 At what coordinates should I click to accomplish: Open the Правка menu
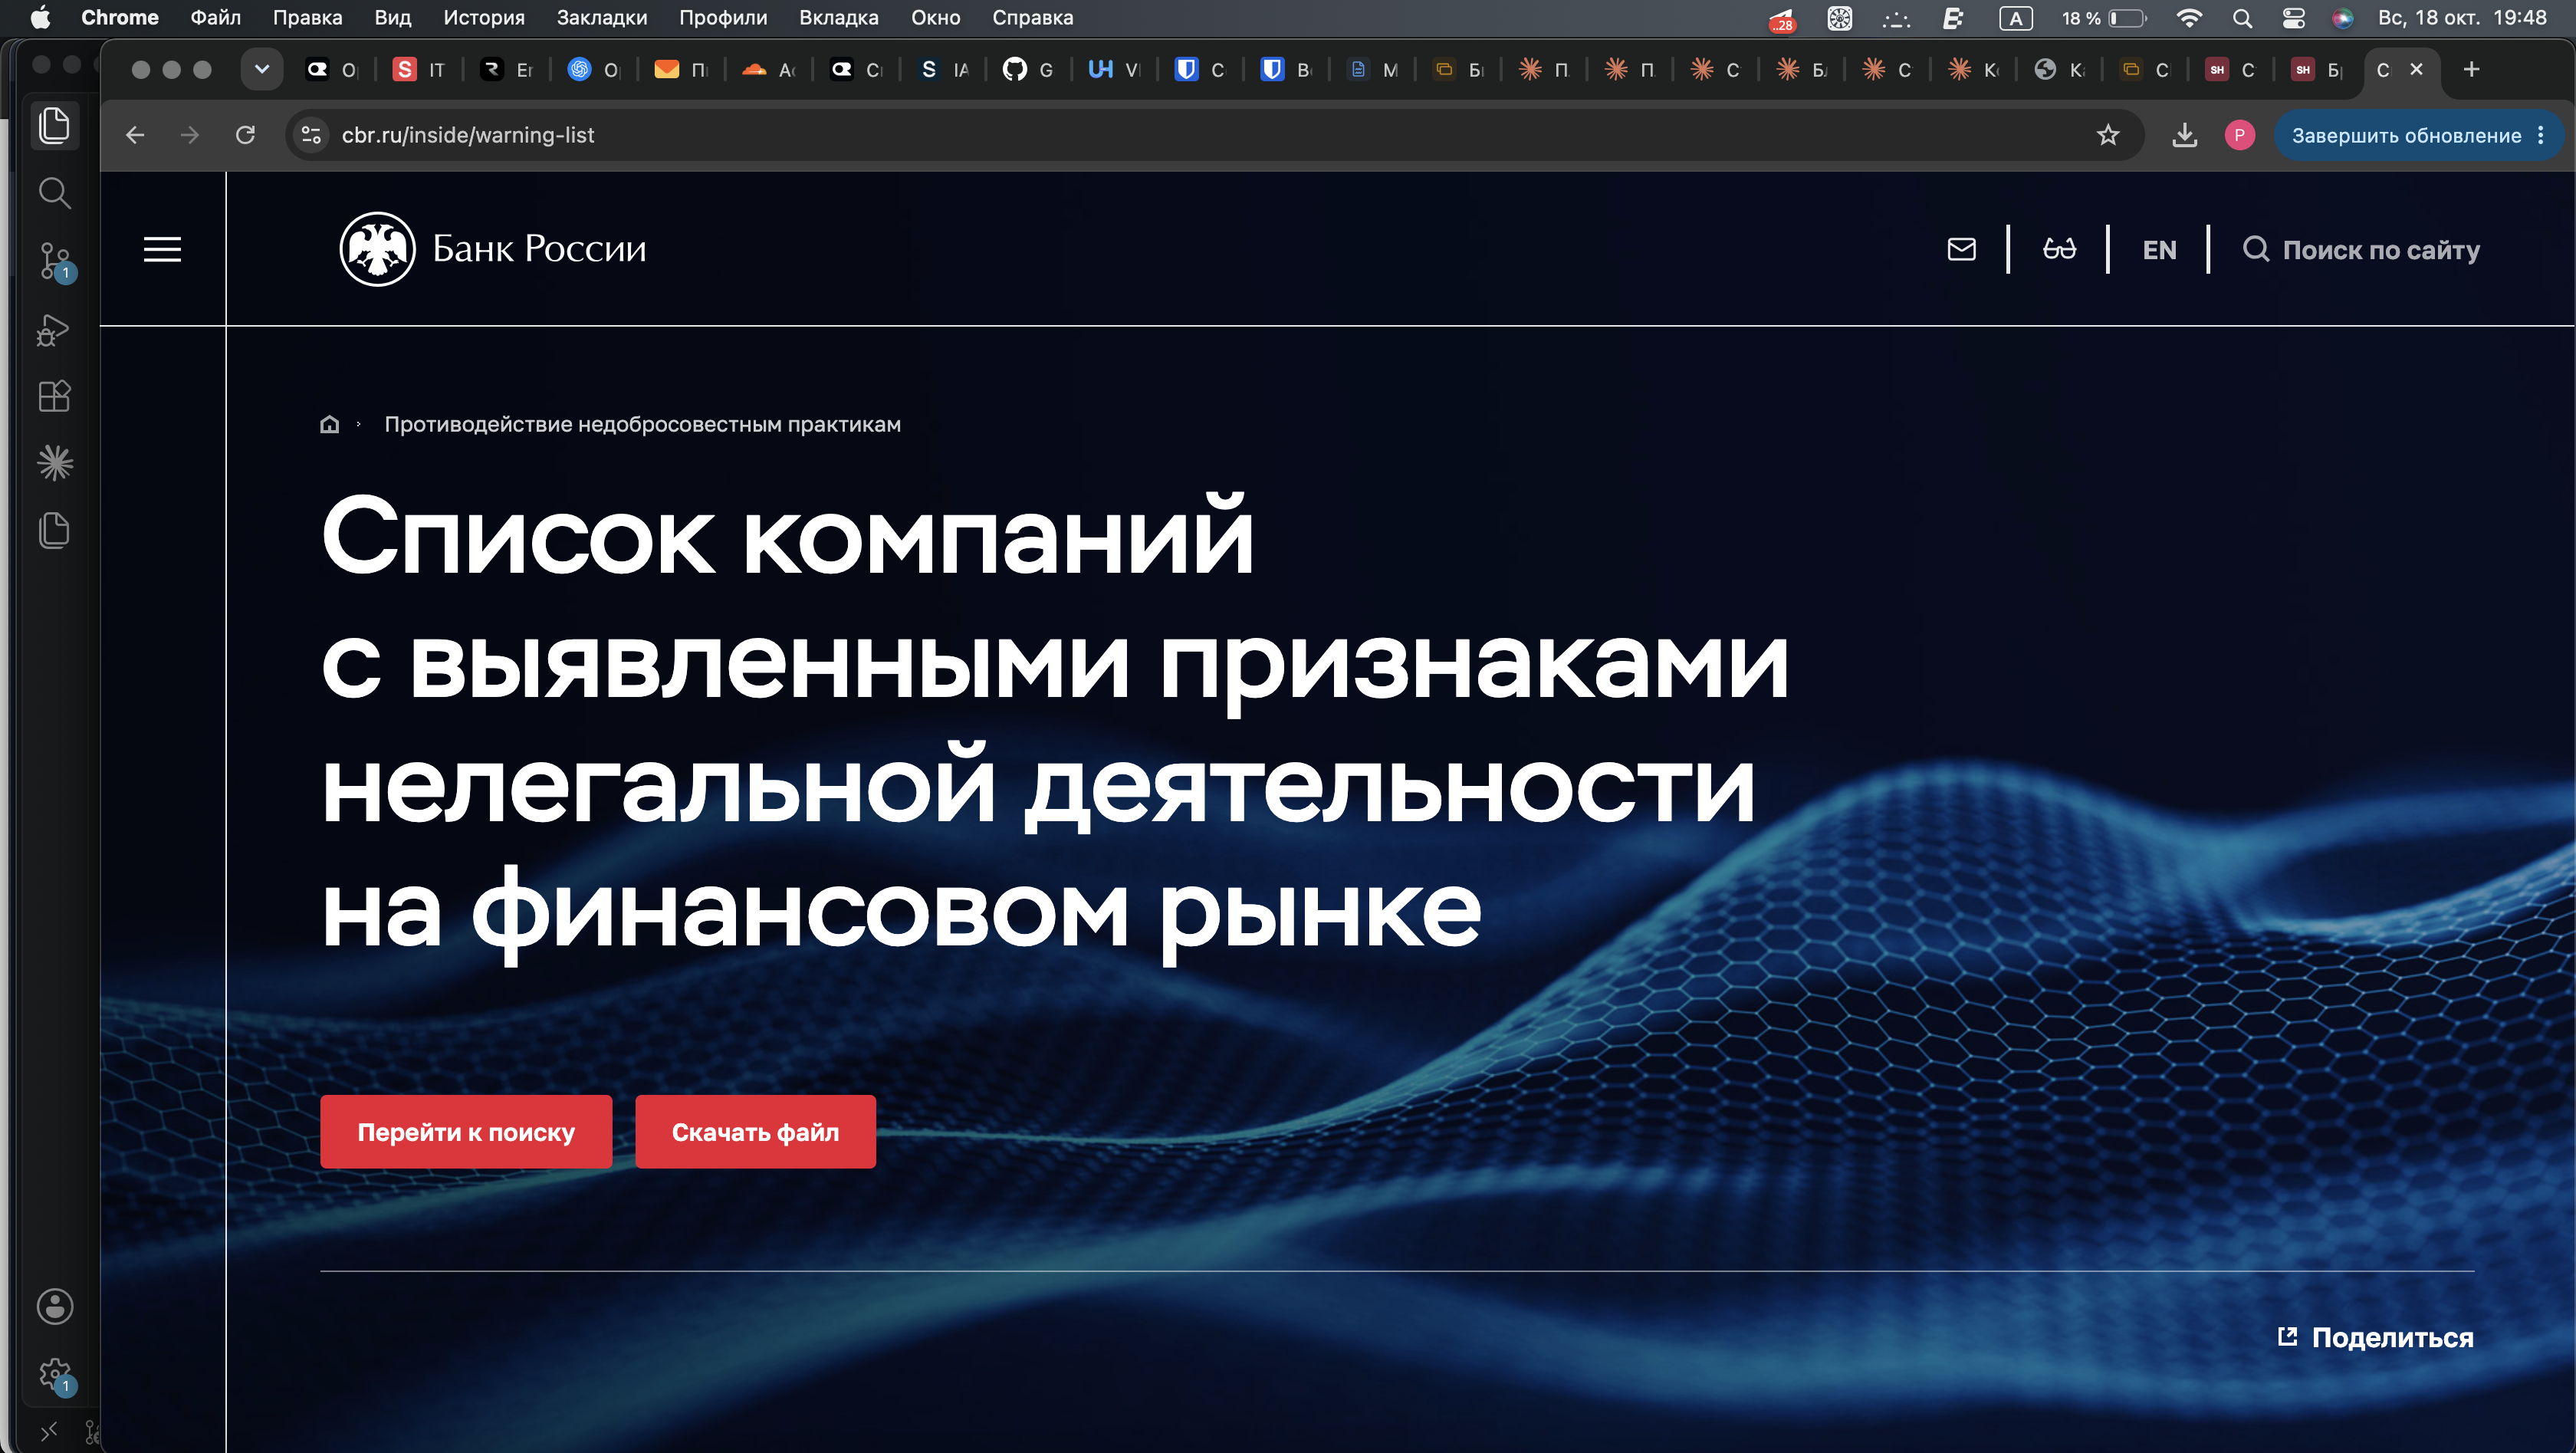click(307, 17)
